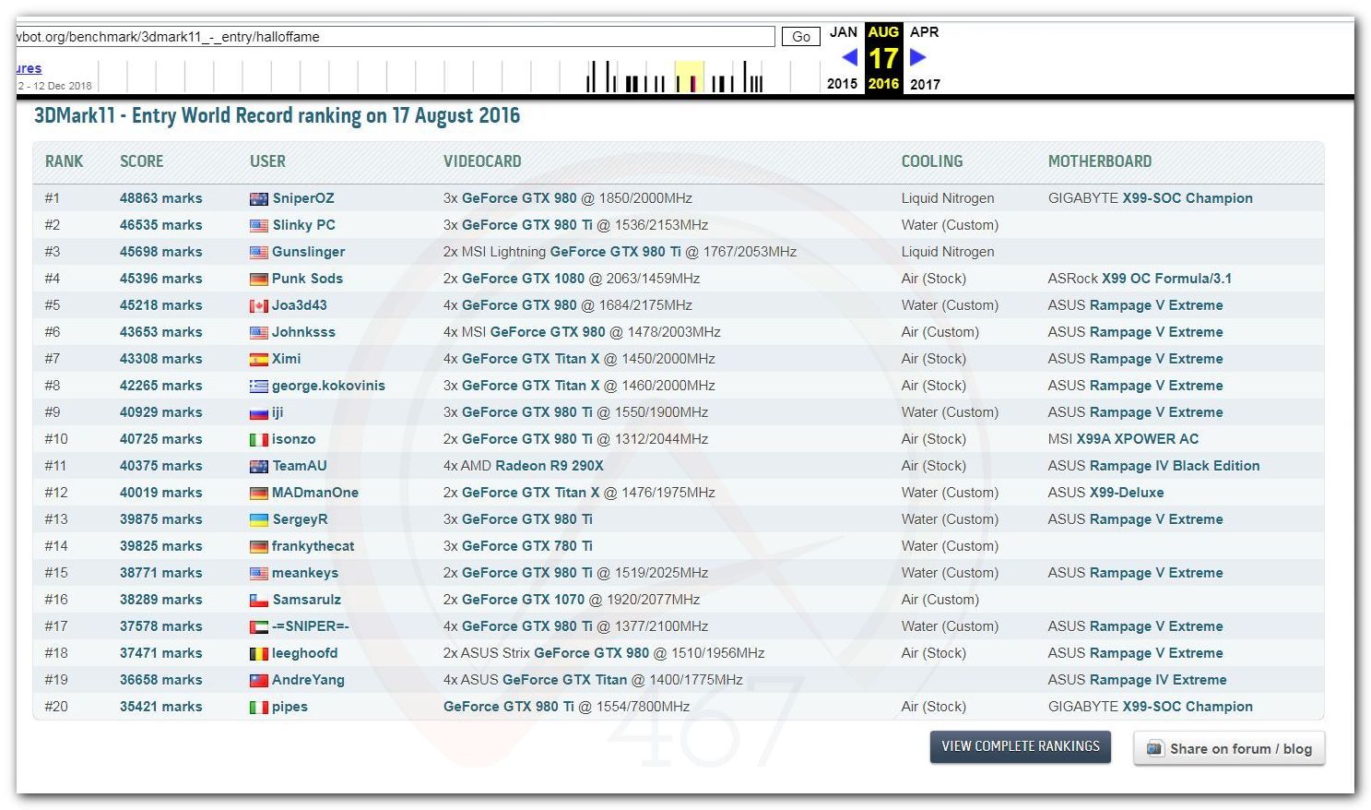Open View Complete Rankings
Screen dimensions: 1371x810
click(x=1020, y=746)
